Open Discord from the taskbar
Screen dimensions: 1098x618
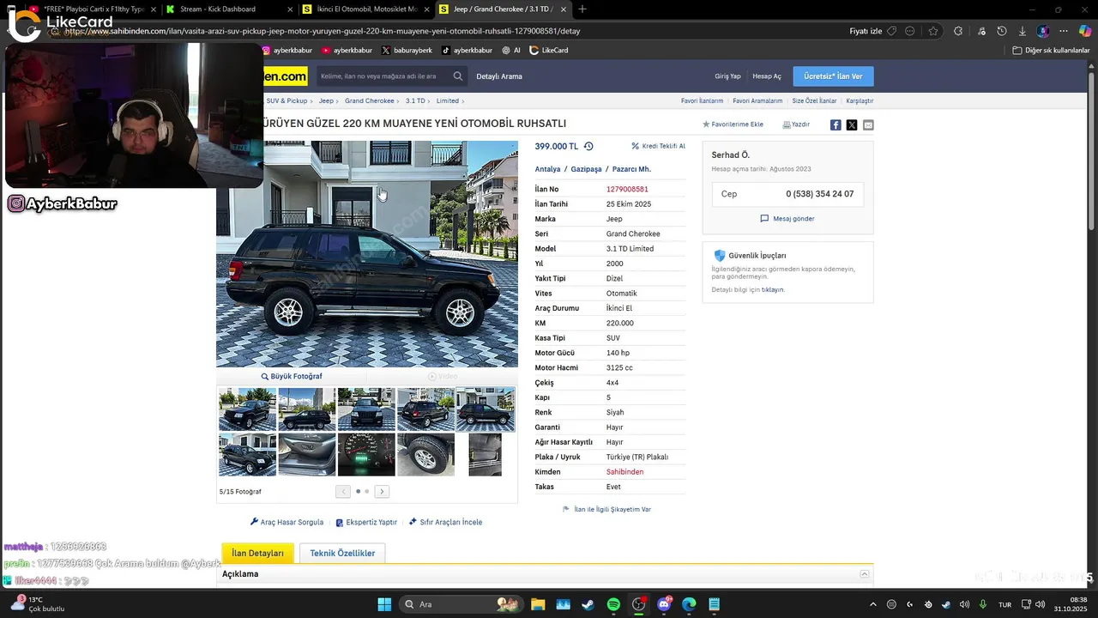[664, 604]
